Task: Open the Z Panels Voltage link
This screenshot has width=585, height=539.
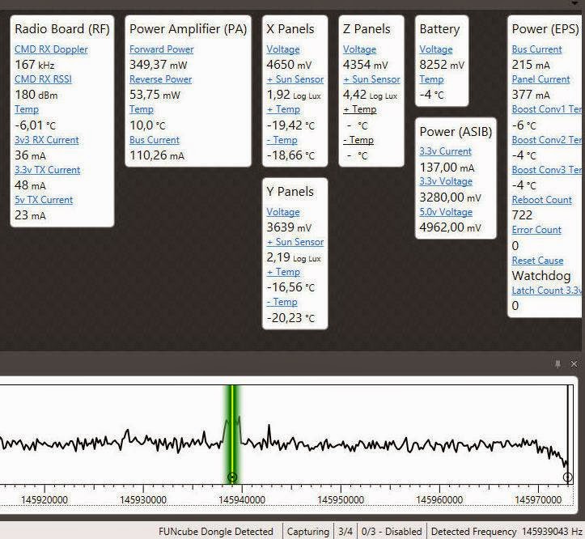Action: 359,49
